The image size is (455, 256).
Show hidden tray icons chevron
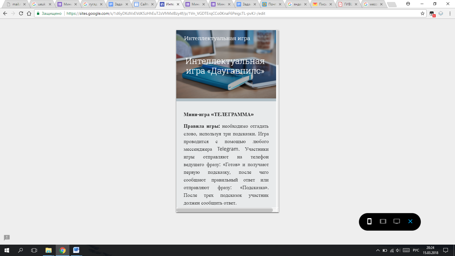[378, 250]
